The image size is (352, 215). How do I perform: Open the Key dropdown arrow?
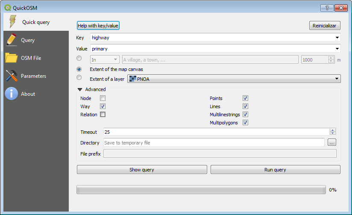337,38
